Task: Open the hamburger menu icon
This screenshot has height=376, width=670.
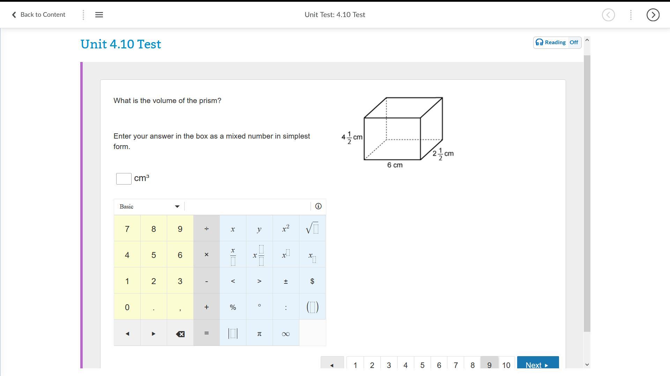Action: [x=99, y=15]
